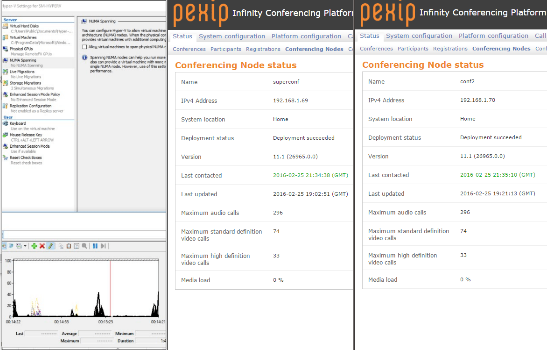This screenshot has height=350, width=547.
Task: Open Physical GPUs settings icon
Action: pos(5,49)
